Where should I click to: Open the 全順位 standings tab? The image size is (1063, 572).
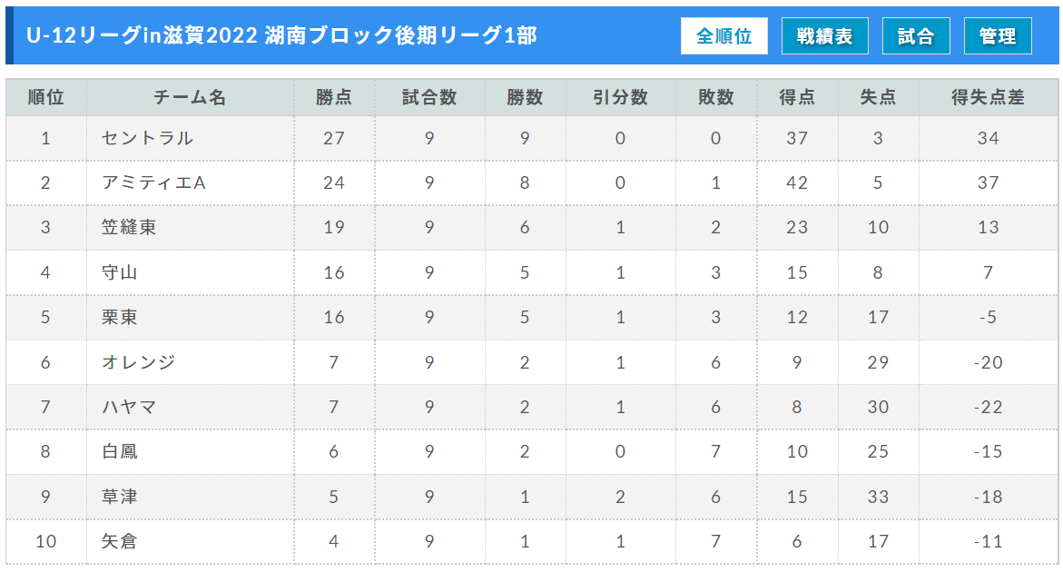[x=724, y=36]
